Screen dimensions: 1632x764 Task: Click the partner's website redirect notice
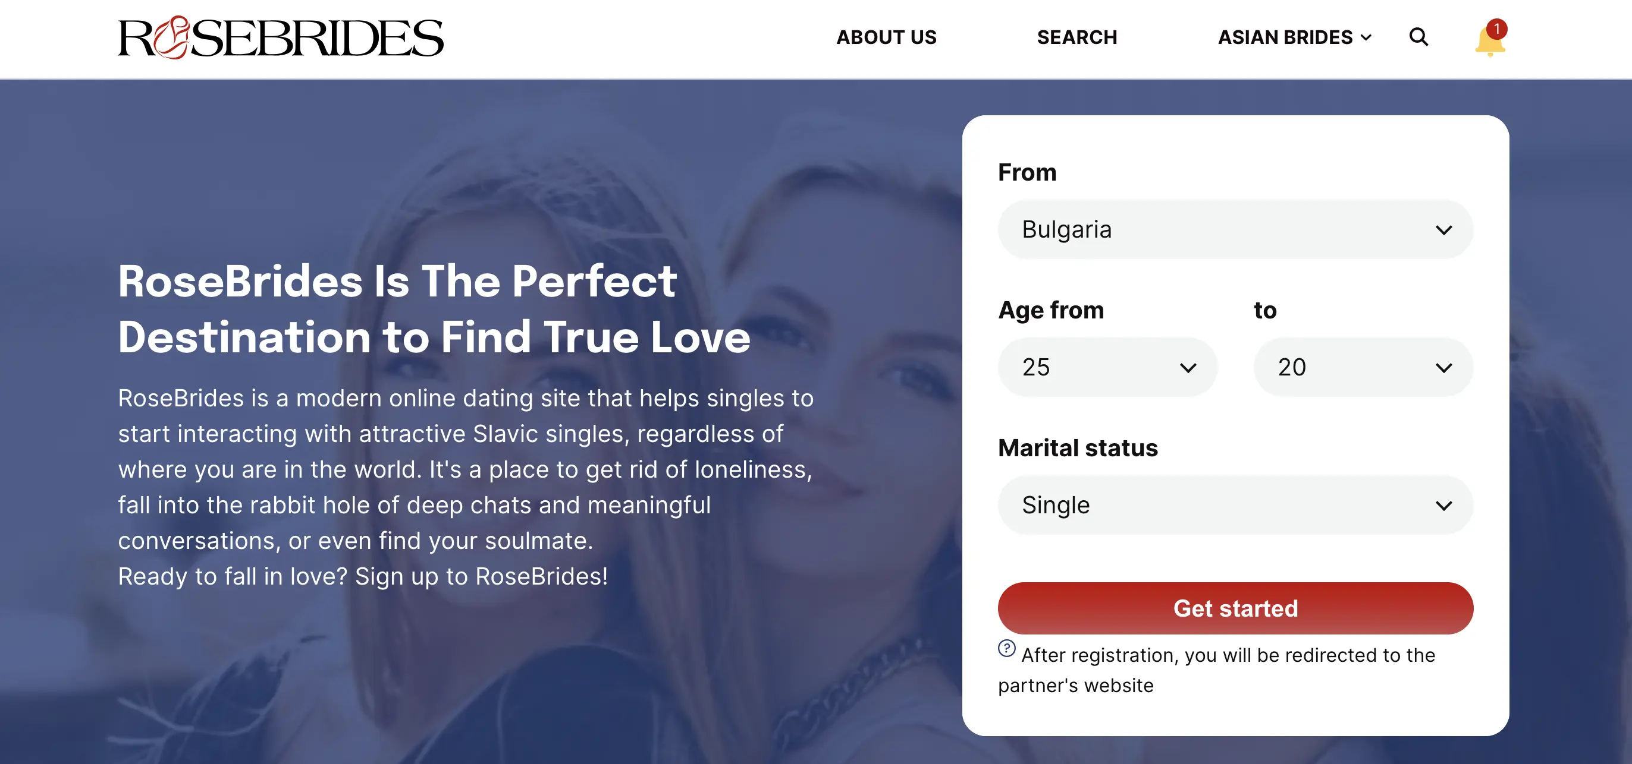[x=1226, y=670]
